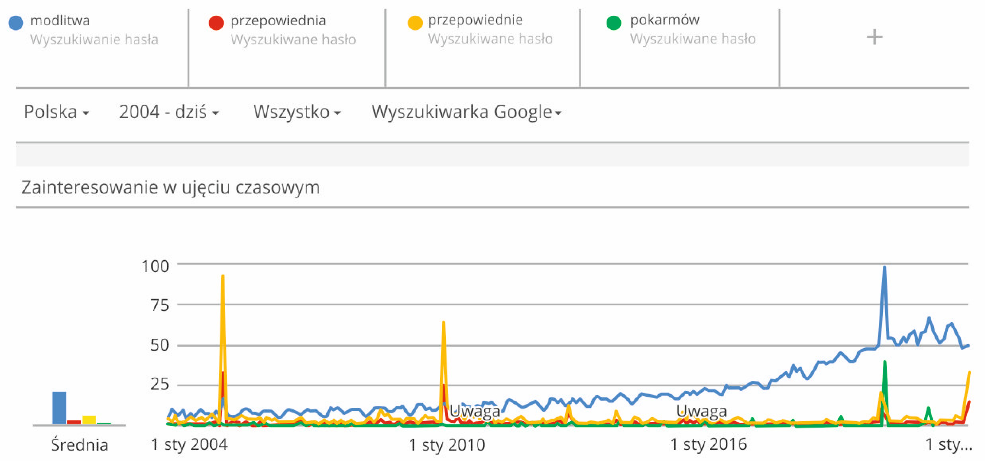985x461 pixels.
Task: Click the przepowiednie search term box
Action: tap(475, 20)
